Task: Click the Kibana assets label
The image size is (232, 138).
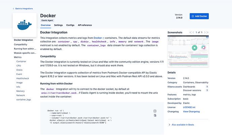Action: click(x=175, y=87)
